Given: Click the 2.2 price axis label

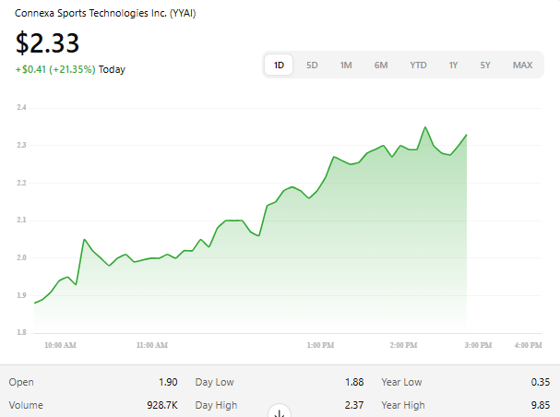Looking at the screenshot, I should pyautogui.click(x=21, y=183).
